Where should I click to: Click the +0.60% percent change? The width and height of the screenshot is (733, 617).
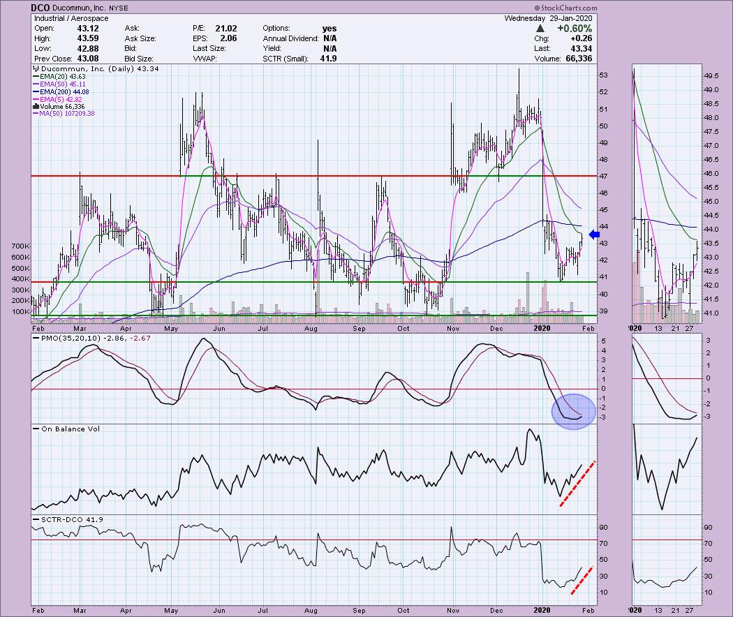point(575,29)
